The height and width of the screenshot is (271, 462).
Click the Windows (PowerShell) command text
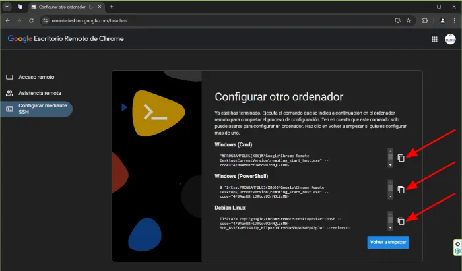pos(274,192)
